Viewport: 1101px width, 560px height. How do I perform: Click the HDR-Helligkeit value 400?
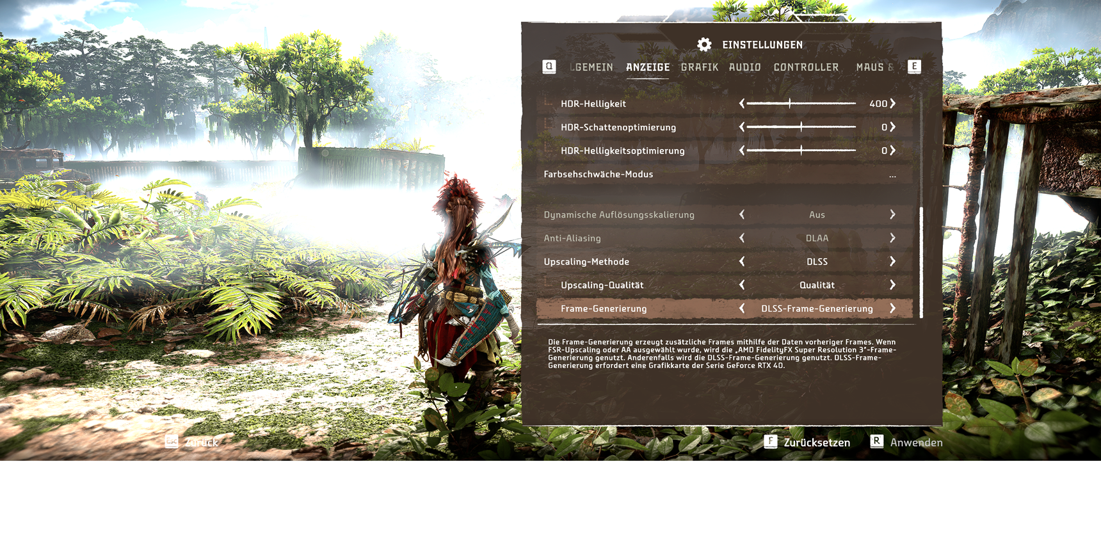click(878, 104)
